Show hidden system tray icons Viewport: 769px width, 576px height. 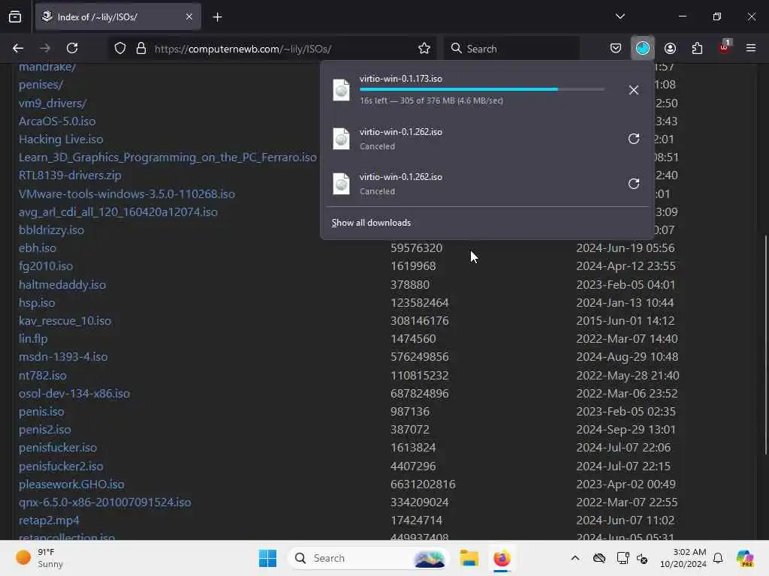575,558
